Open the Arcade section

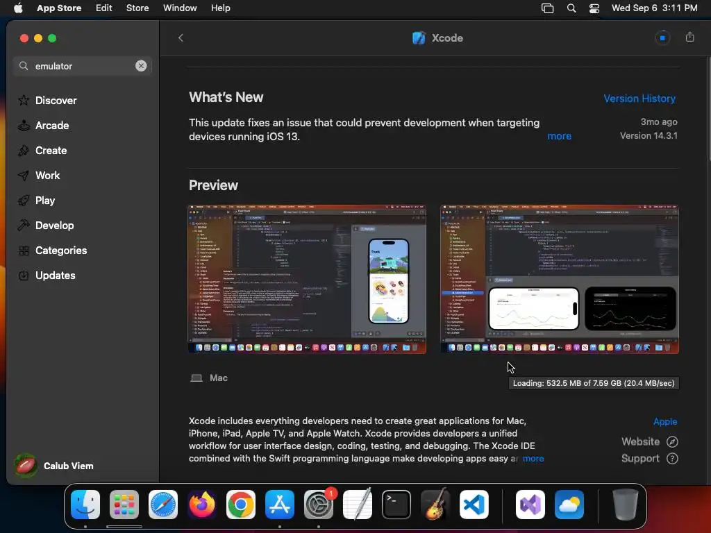point(43,126)
